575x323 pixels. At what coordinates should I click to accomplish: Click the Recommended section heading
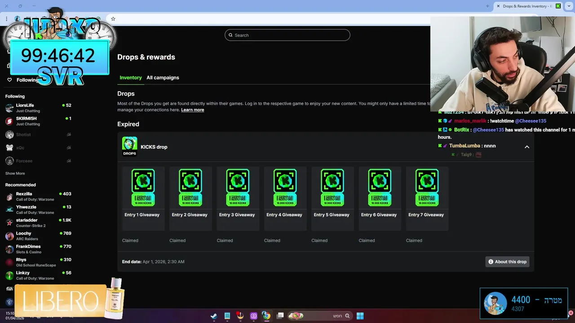click(x=21, y=185)
